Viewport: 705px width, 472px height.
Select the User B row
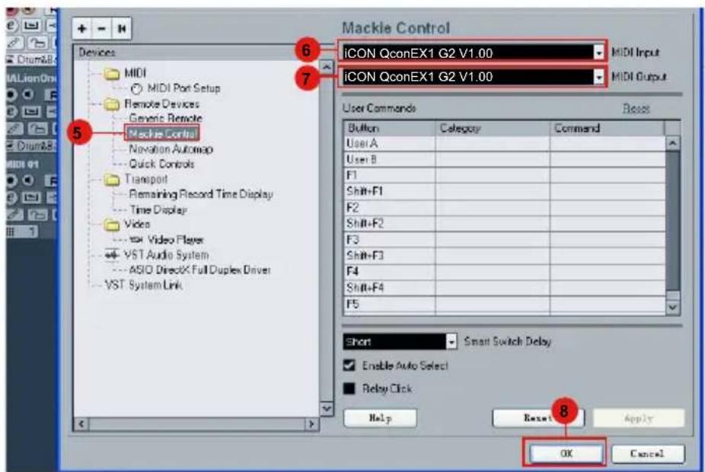pyautogui.click(x=505, y=160)
